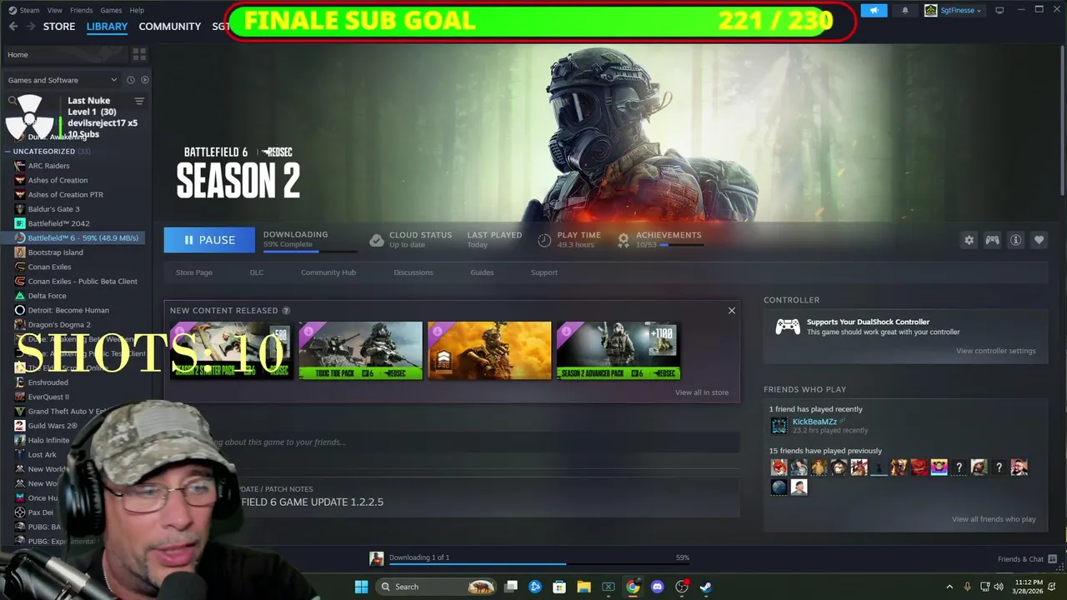This screenshot has height=600, width=1067.
Task: Switch to Big Picture mode icon
Action: [x=999, y=10]
